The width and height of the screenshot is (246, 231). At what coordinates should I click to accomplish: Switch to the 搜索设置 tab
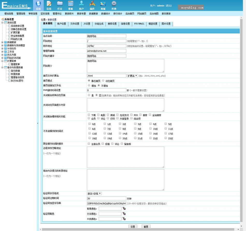coord(112,24)
